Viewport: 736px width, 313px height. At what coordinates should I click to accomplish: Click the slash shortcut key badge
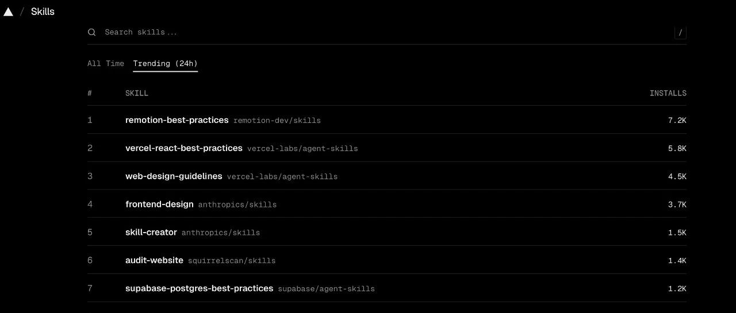(680, 33)
